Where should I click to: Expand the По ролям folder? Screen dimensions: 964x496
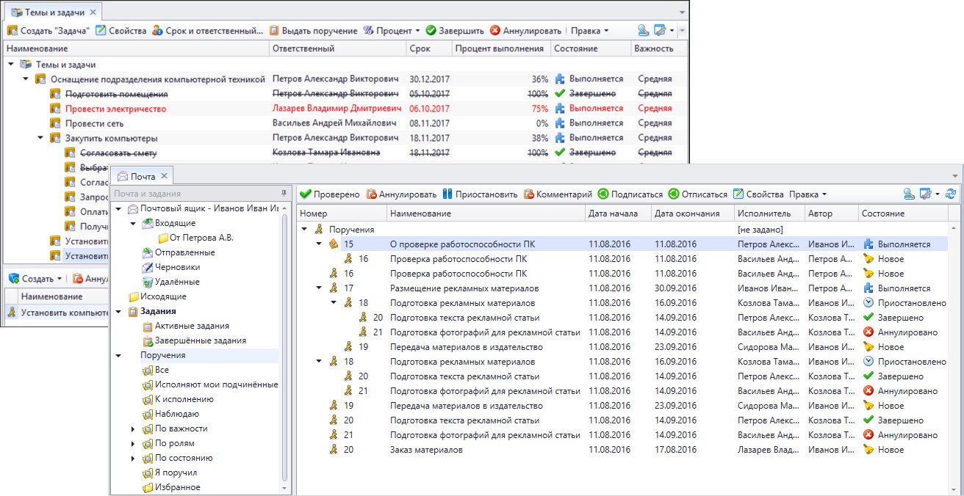133,443
